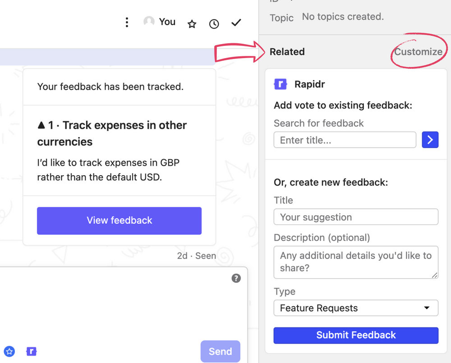Click the View feedback button
This screenshot has width=451, height=363.
pos(119,221)
